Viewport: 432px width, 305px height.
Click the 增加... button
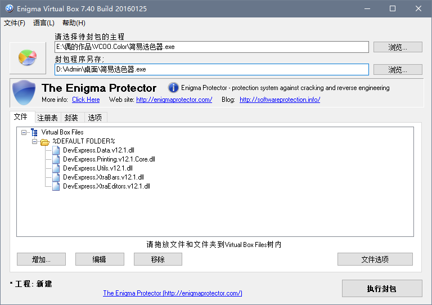[x=41, y=259]
